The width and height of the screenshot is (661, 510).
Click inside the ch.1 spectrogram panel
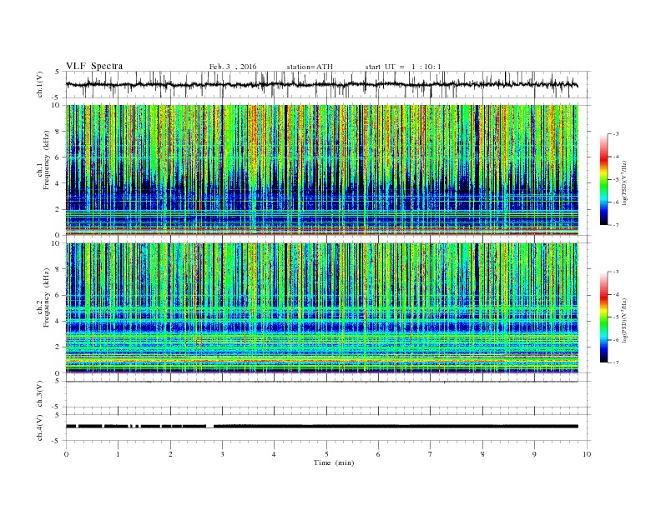[x=322, y=170]
